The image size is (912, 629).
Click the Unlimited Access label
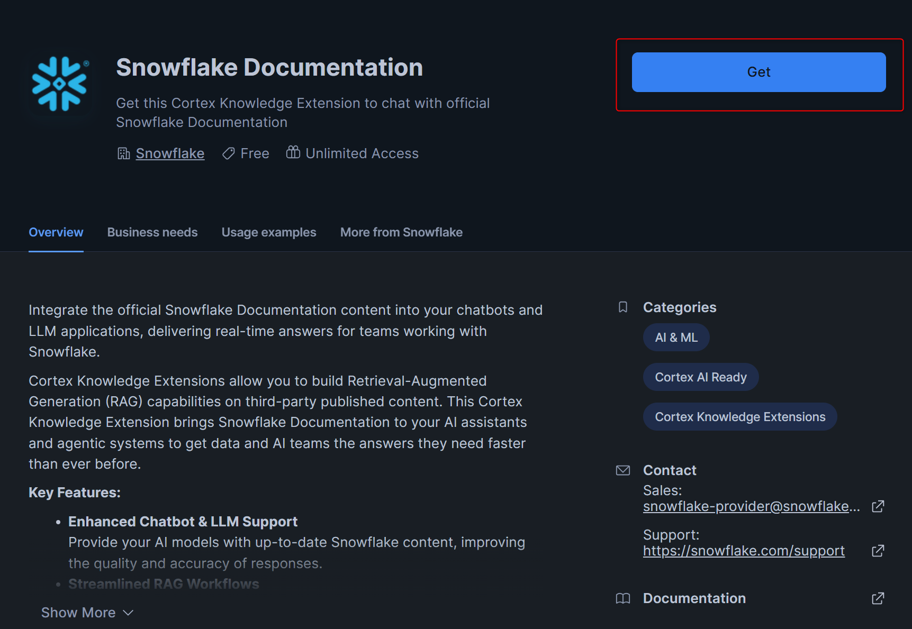point(362,153)
